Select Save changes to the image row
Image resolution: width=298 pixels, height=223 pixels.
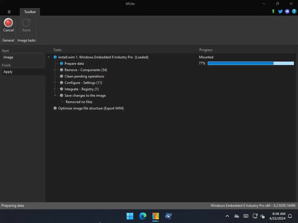point(85,95)
